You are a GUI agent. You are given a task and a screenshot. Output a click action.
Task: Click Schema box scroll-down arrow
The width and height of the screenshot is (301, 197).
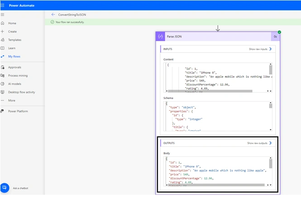coord(271,130)
